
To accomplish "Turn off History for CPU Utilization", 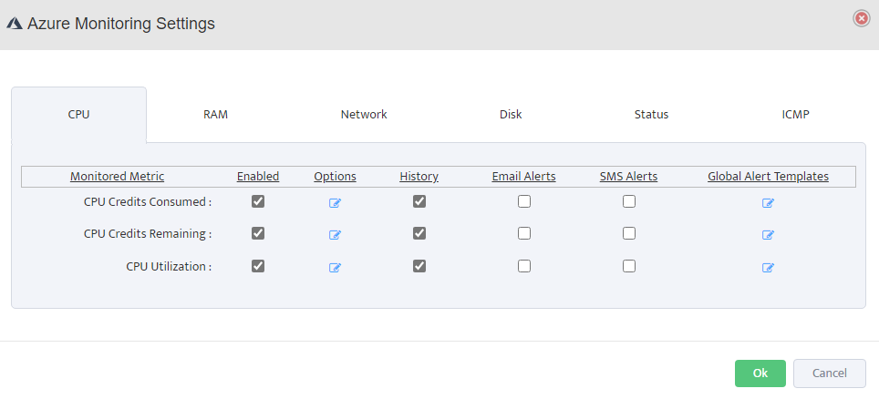I will (x=419, y=266).
